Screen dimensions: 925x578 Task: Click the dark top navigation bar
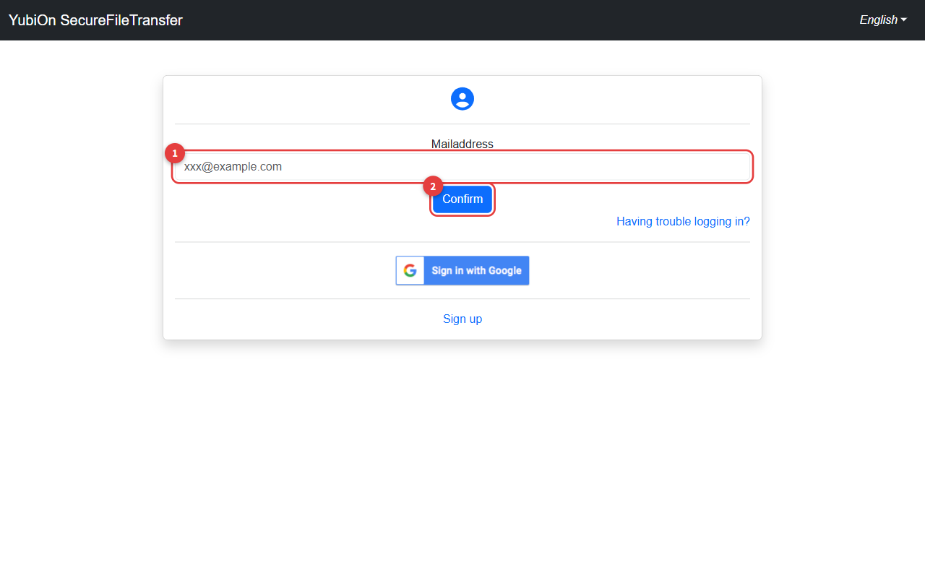[462, 20]
